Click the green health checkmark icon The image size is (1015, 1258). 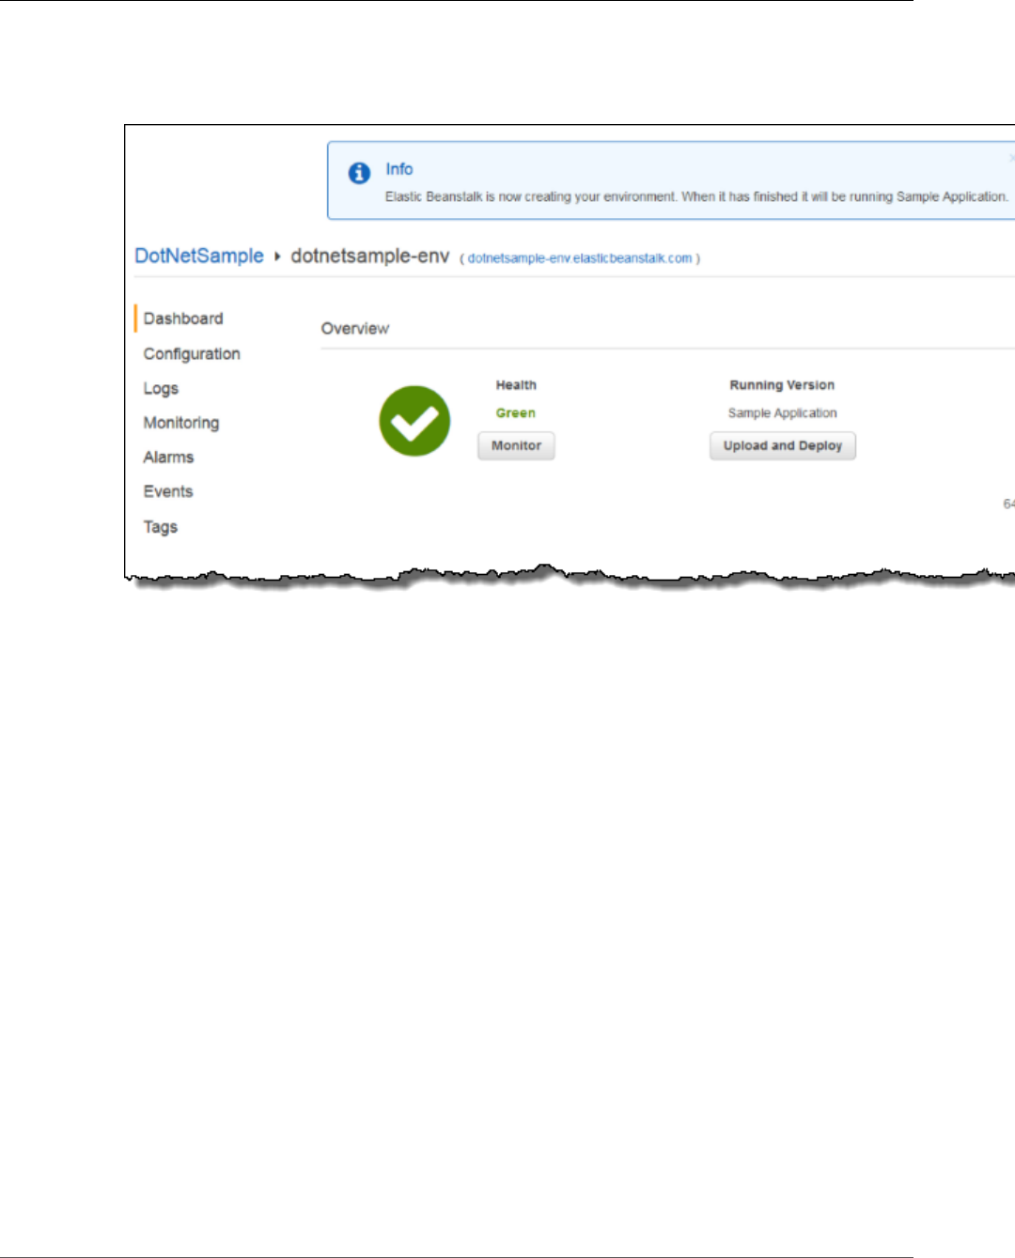pyautogui.click(x=414, y=421)
